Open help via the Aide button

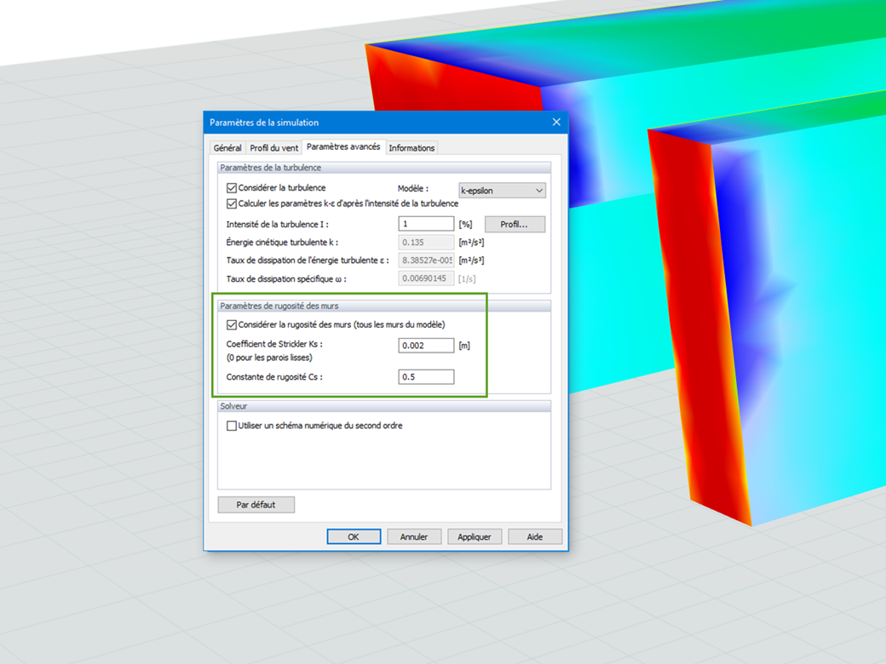click(535, 536)
